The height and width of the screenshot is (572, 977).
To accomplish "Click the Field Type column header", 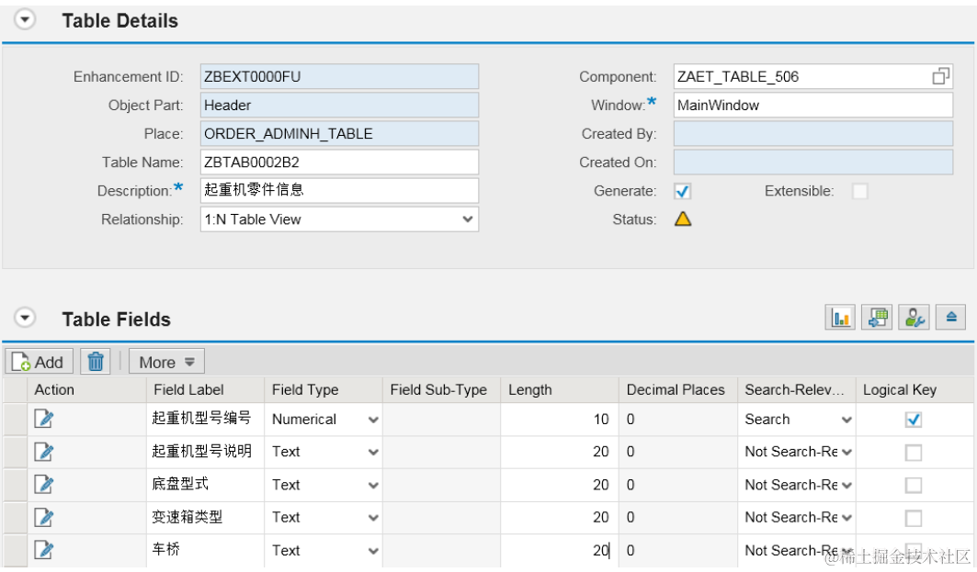I will coord(324,389).
